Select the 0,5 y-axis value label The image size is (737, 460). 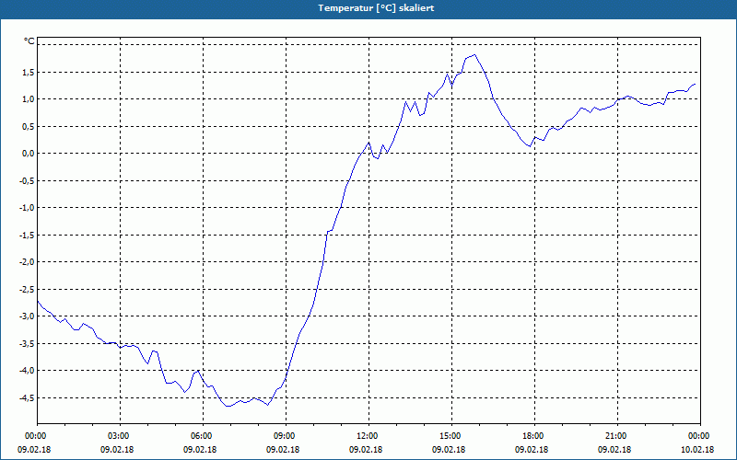tap(28, 126)
